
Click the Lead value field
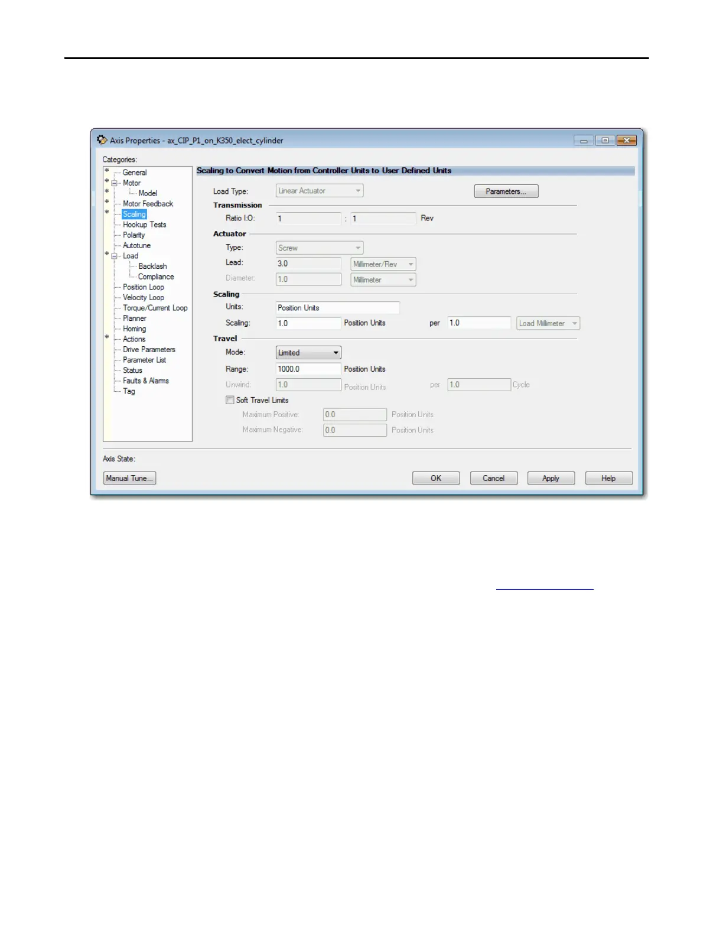(308, 264)
